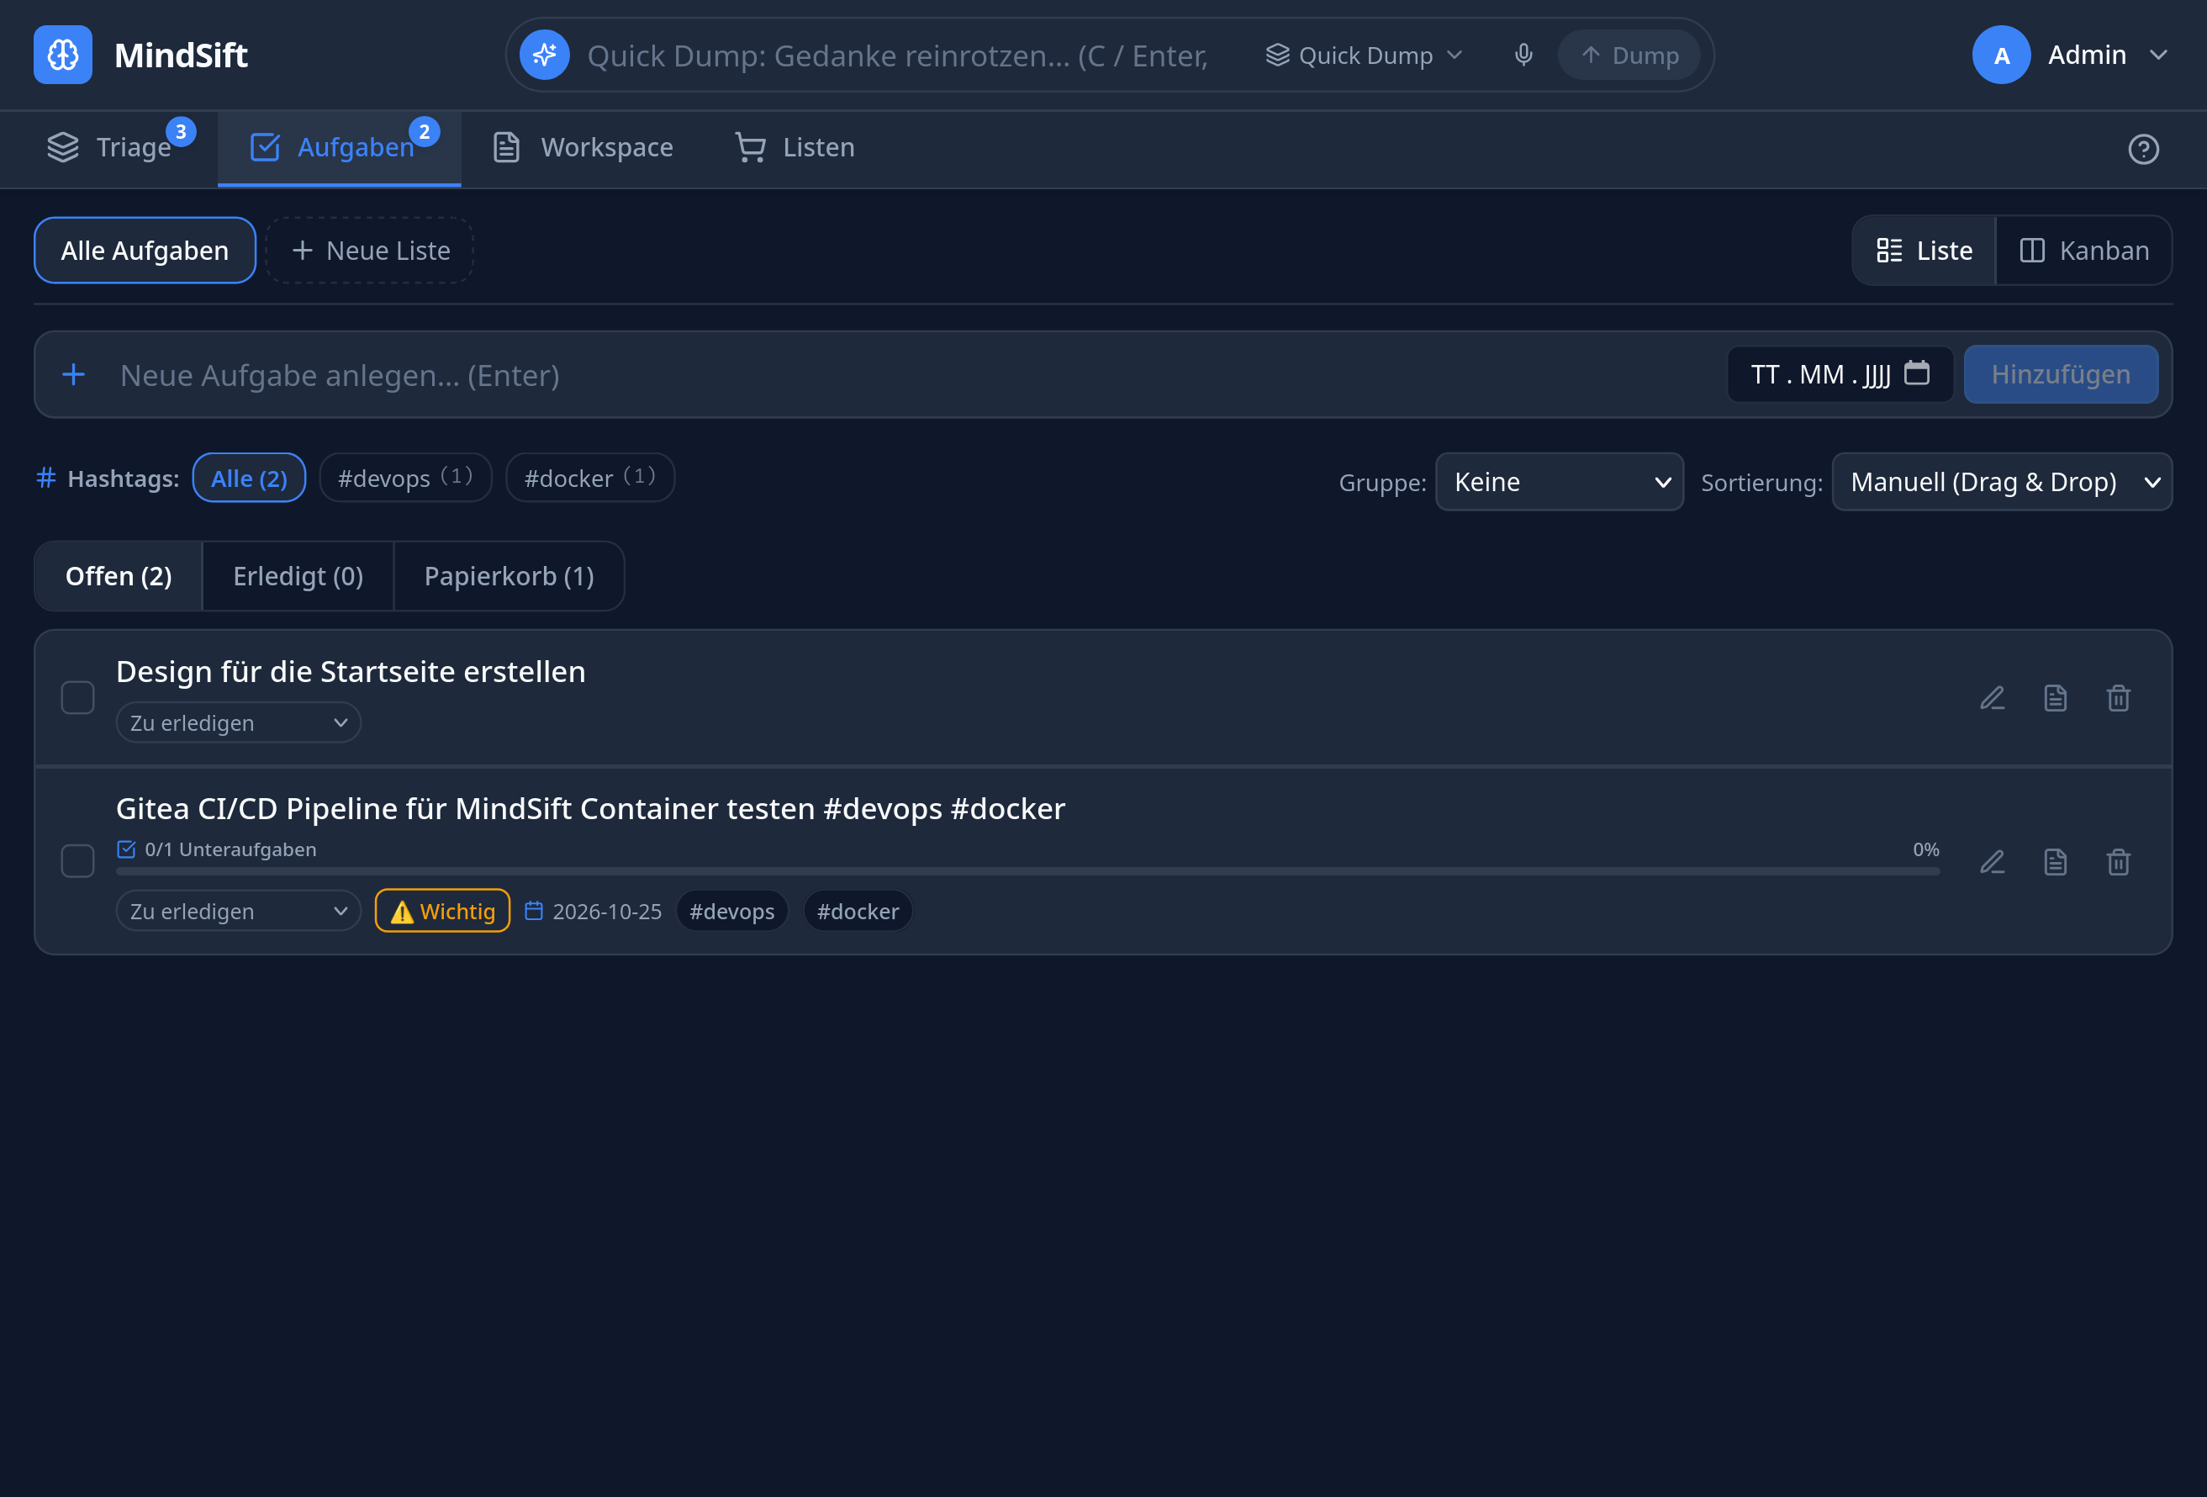Click the sparkle AI icon in Quick Dump bar
This screenshot has height=1497, width=2207.
pos(544,56)
